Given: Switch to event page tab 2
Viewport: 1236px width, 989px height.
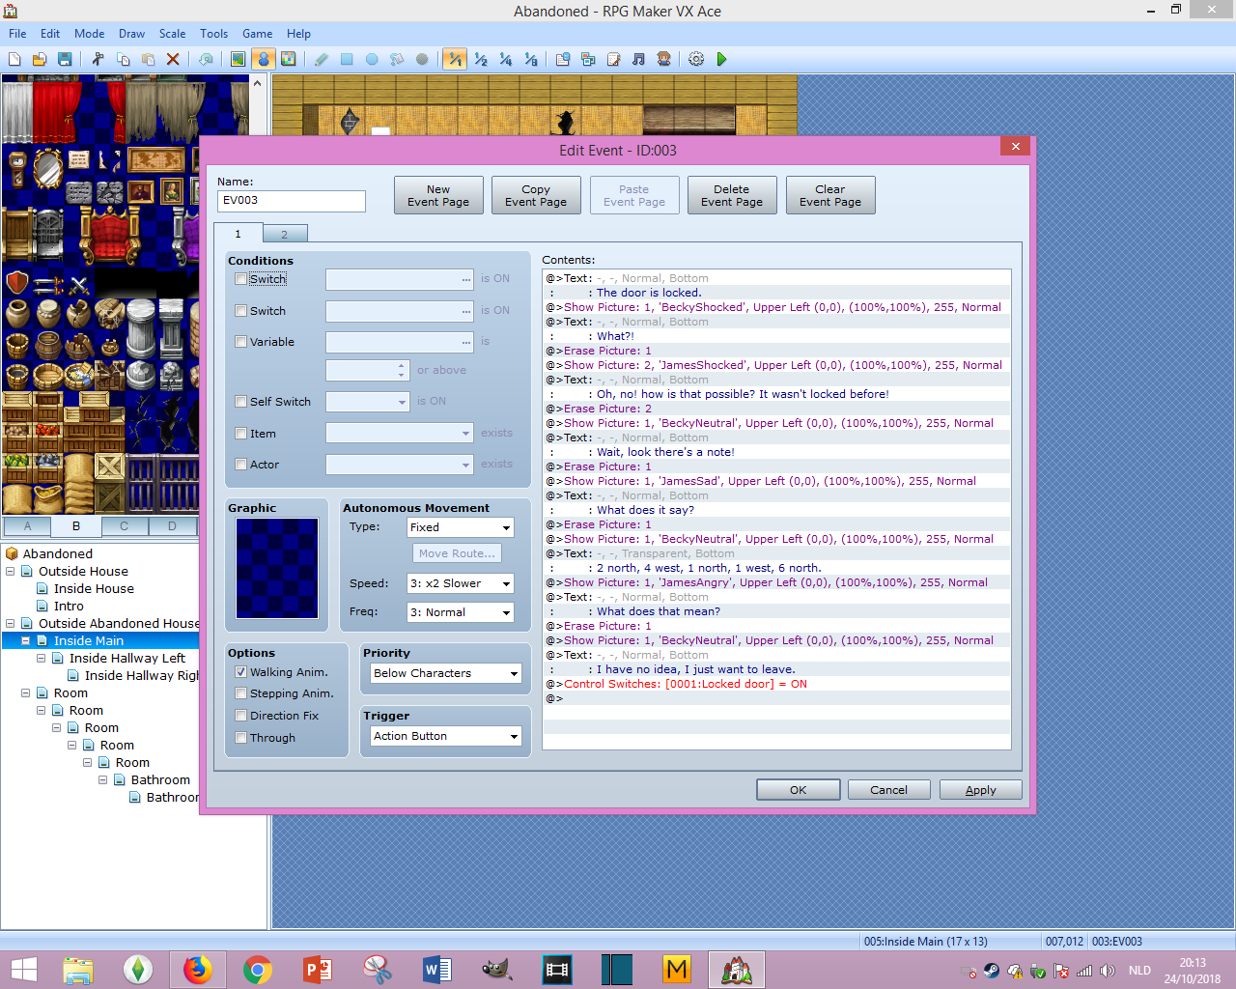Looking at the screenshot, I should (x=285, y=234).
